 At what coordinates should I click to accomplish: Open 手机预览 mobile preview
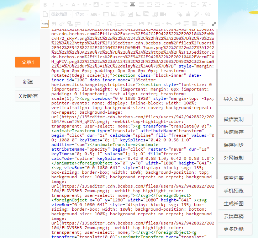[235, 191]
